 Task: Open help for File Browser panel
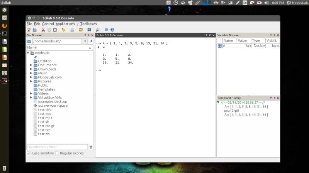coord(85,35)
